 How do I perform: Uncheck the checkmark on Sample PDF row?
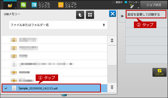point(6,88)
